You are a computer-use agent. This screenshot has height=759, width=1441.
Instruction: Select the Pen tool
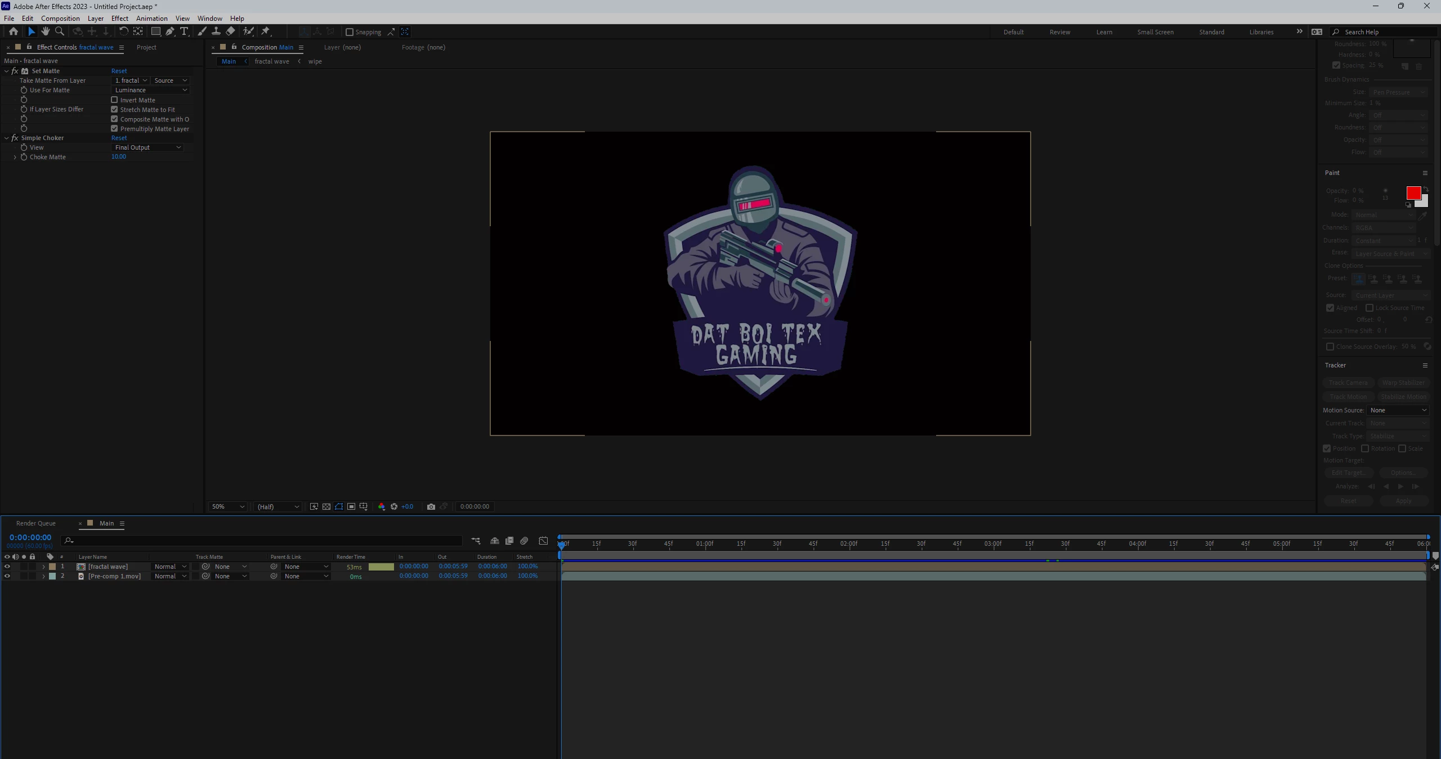pos(170,32)
